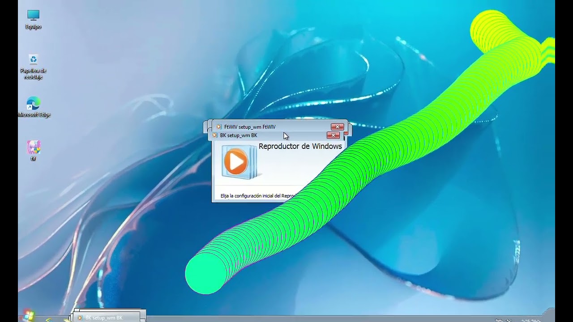Image resolution: width=573 pixels, height=322 pixels.
Task: Select the Papelera de reciclaje icon
Action: (33, 67)
